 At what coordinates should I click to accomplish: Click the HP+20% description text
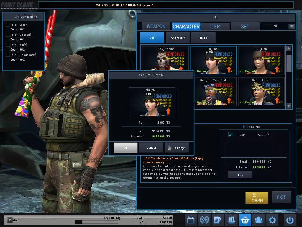pos(173,160)
